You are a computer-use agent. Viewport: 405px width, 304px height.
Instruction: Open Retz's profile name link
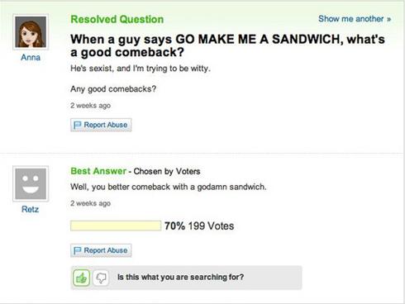click(31, 209)
